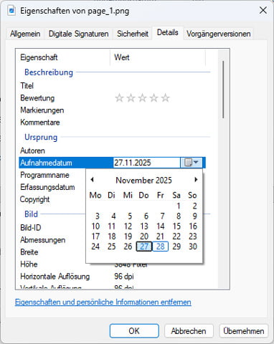Screen dimensions: 274x344
Task: Select day 14 in the calendar
Action: tap(161, 226)
